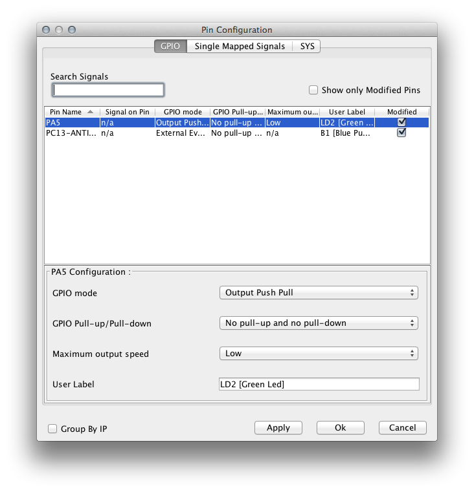Sort by GPIO Pull-up column header
The width and height of the screenshot is (474, 492).
tap(238, 112)
